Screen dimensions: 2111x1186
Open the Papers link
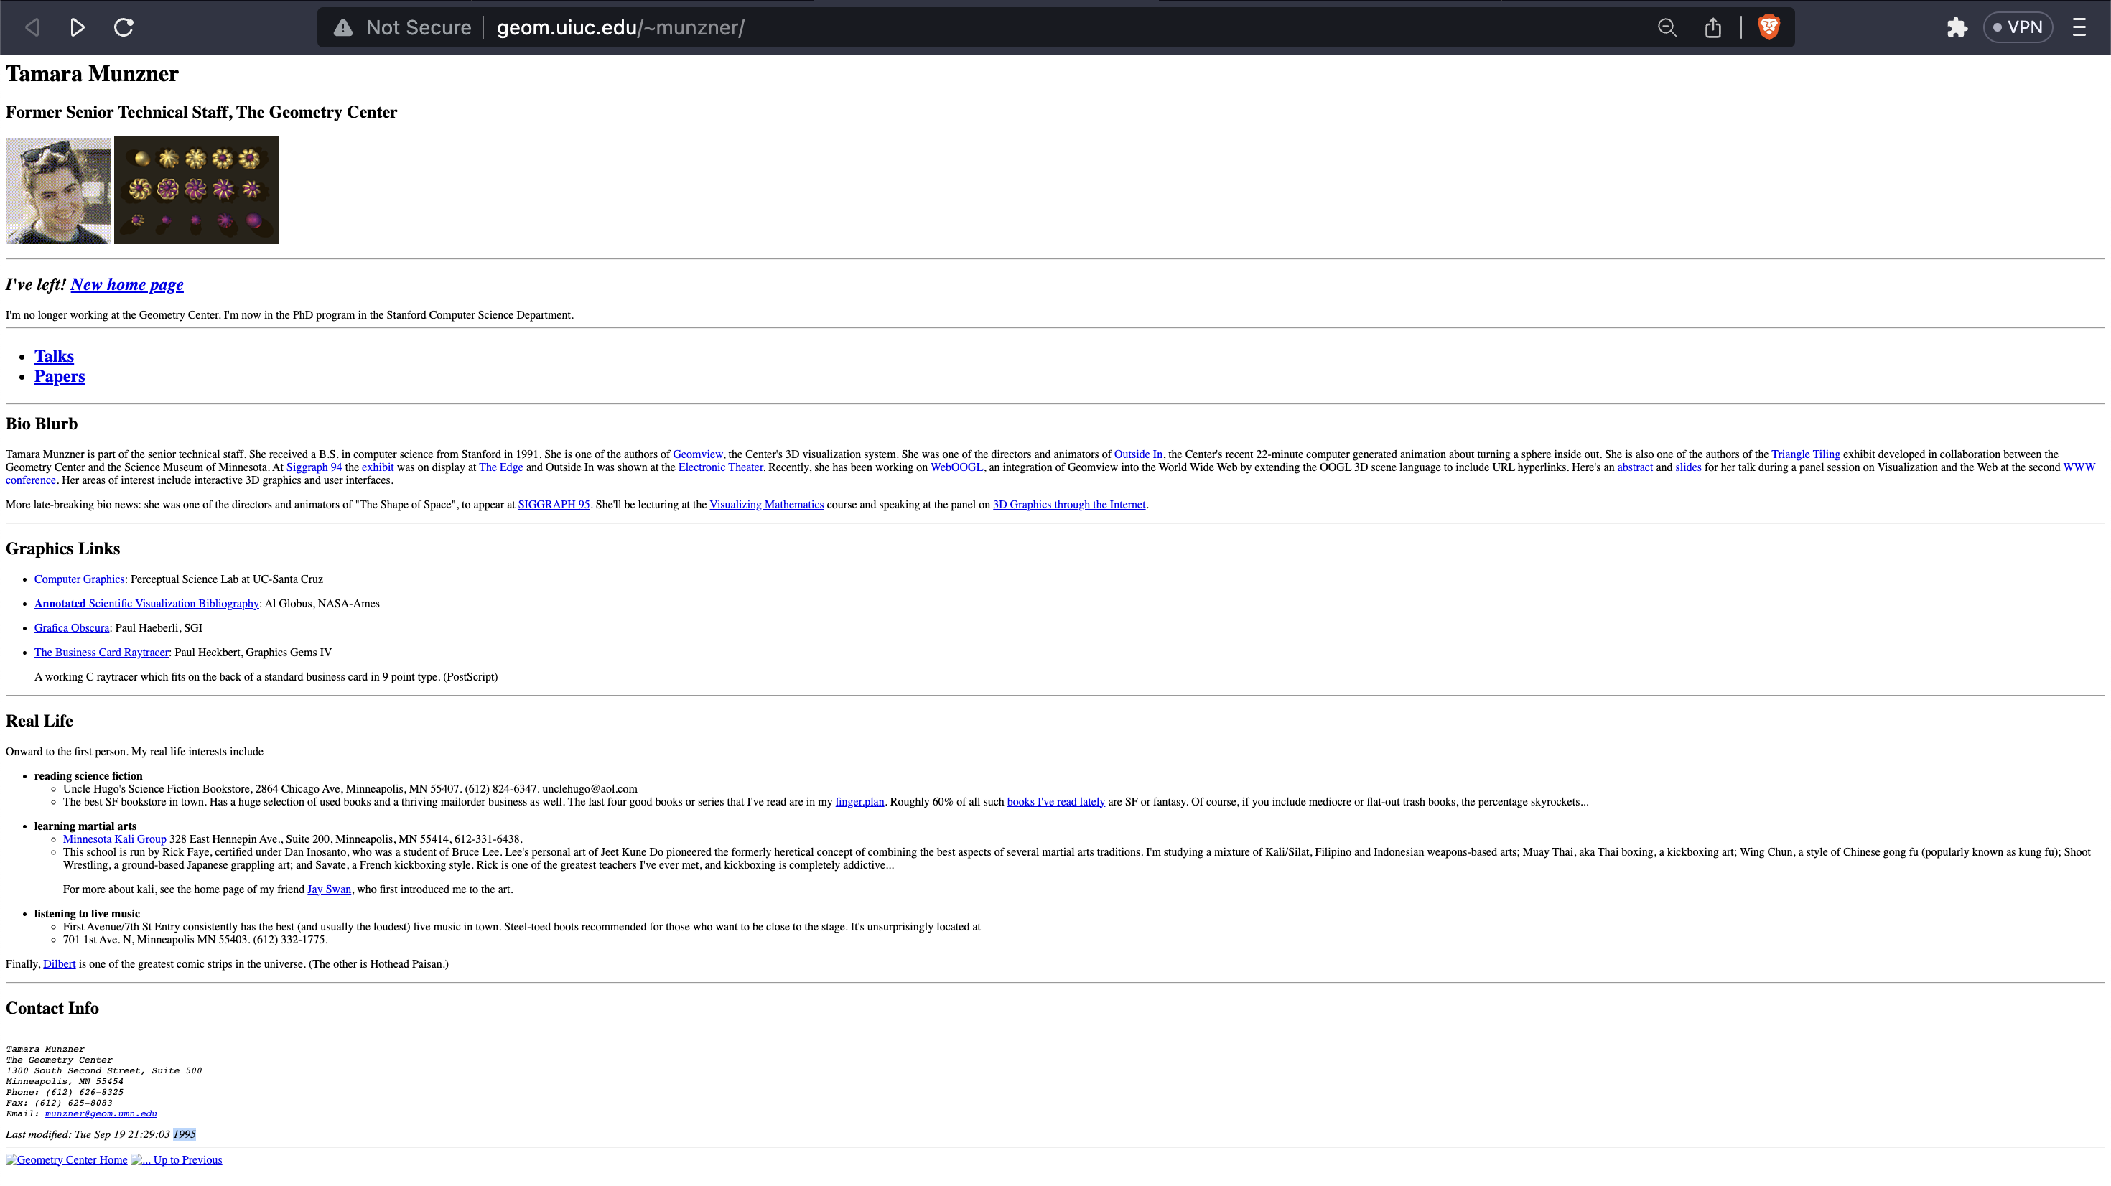point(59,376)
